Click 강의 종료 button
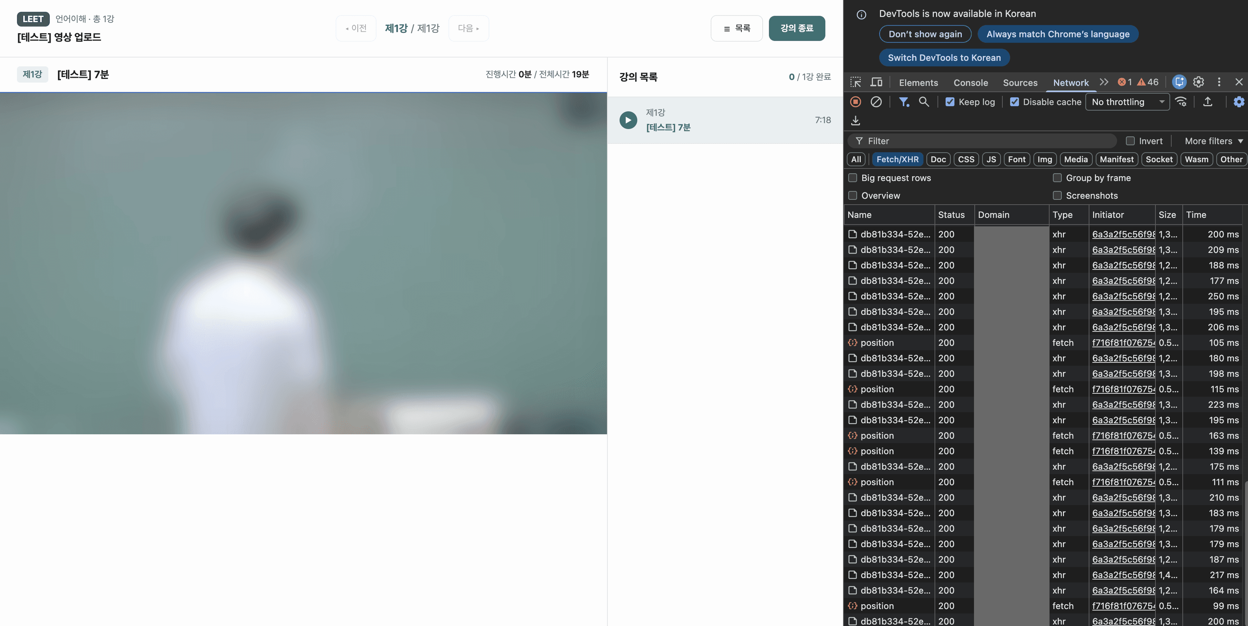This screenshot has height=626, width=1248. pyautogui.click(x=797, y=28)
